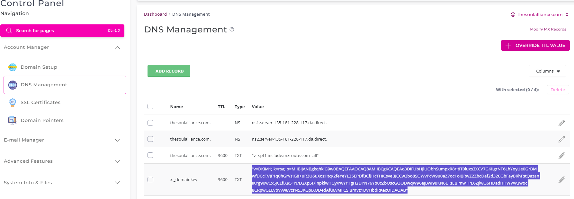Click OVERRIDE TTL VALUE button
Viewport: 574px width, 199px height.
coord(535,46)
